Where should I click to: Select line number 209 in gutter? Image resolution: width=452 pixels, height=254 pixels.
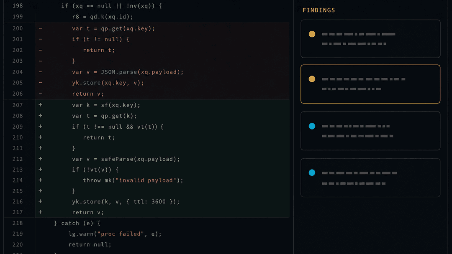[18, 127]
